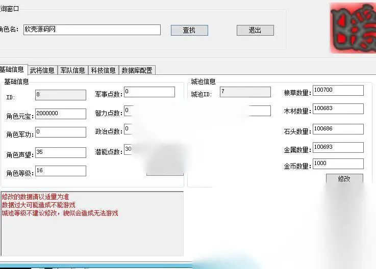
Task: Click the text 数据过大可能造成不能游戏
Action: click(39, 205)
